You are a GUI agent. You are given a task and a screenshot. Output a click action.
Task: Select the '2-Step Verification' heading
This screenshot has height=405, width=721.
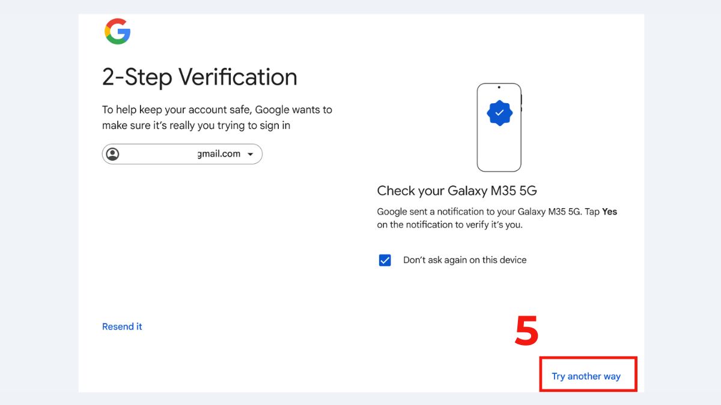coord(198,77)
